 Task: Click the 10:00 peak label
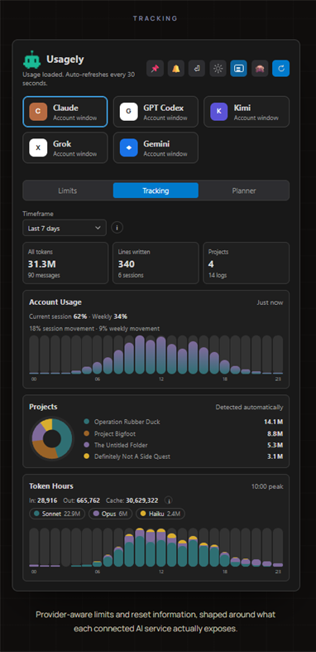click(267, 486)
